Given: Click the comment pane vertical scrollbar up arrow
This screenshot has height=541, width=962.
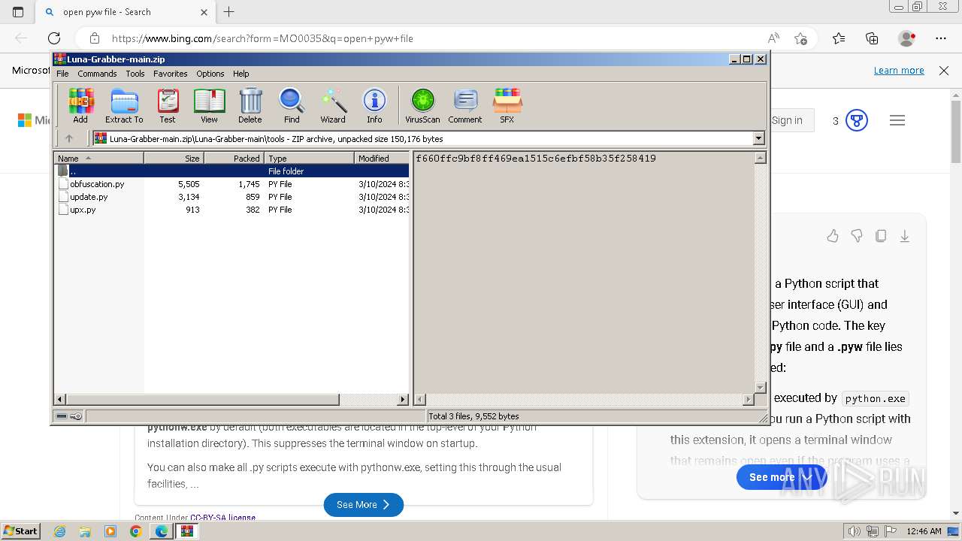Looking at the screenshot, I should click(760, 158).
